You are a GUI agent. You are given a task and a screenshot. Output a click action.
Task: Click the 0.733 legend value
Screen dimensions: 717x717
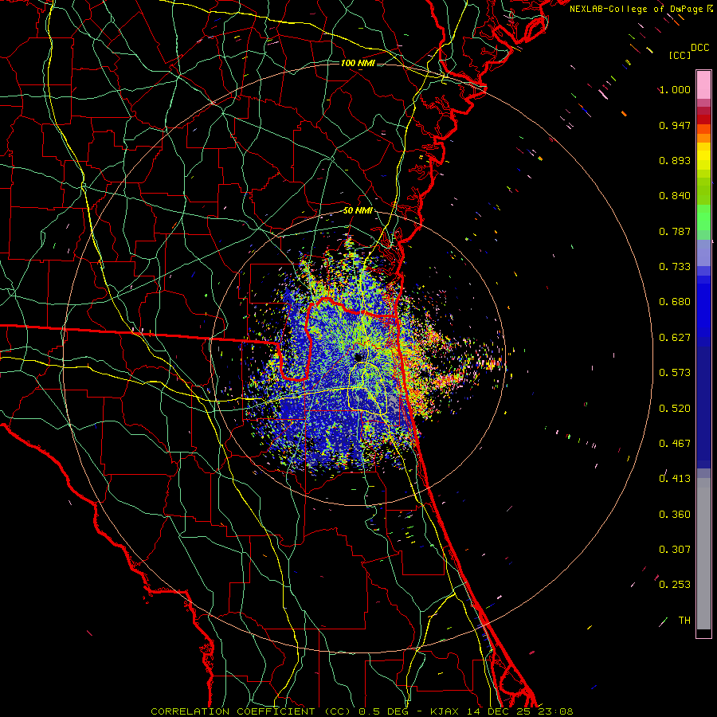[x=675, y=267]
